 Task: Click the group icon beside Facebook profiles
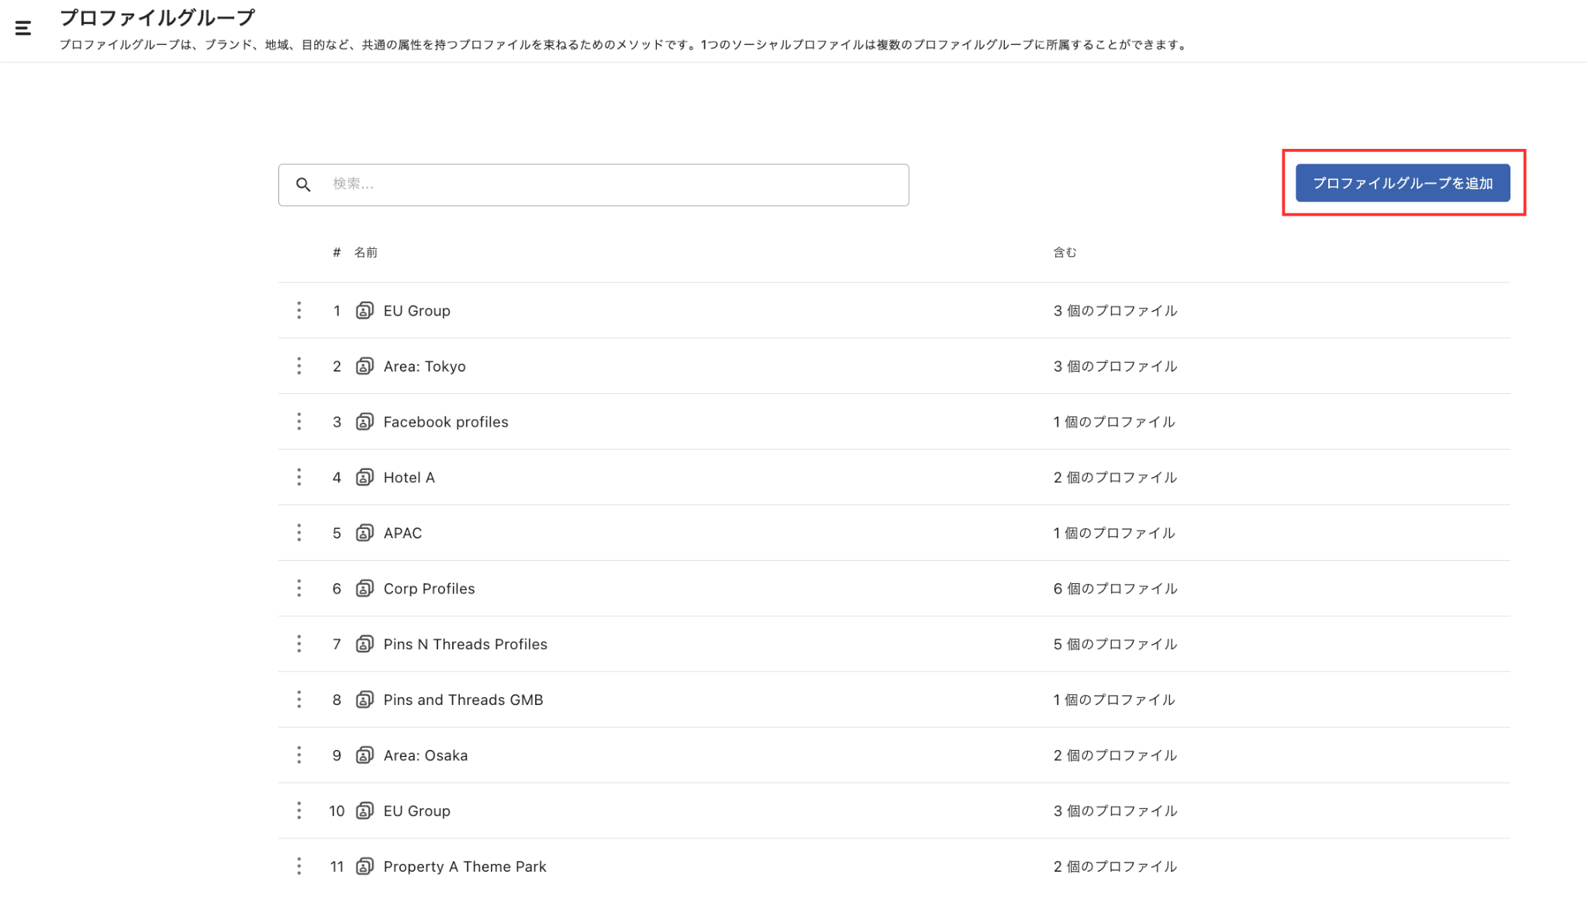[x=364, y=422]
